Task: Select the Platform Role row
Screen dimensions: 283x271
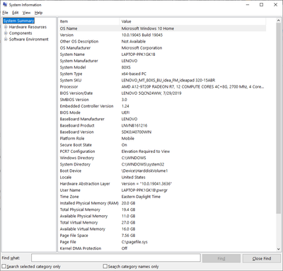Action: click(x=162, y=139)
